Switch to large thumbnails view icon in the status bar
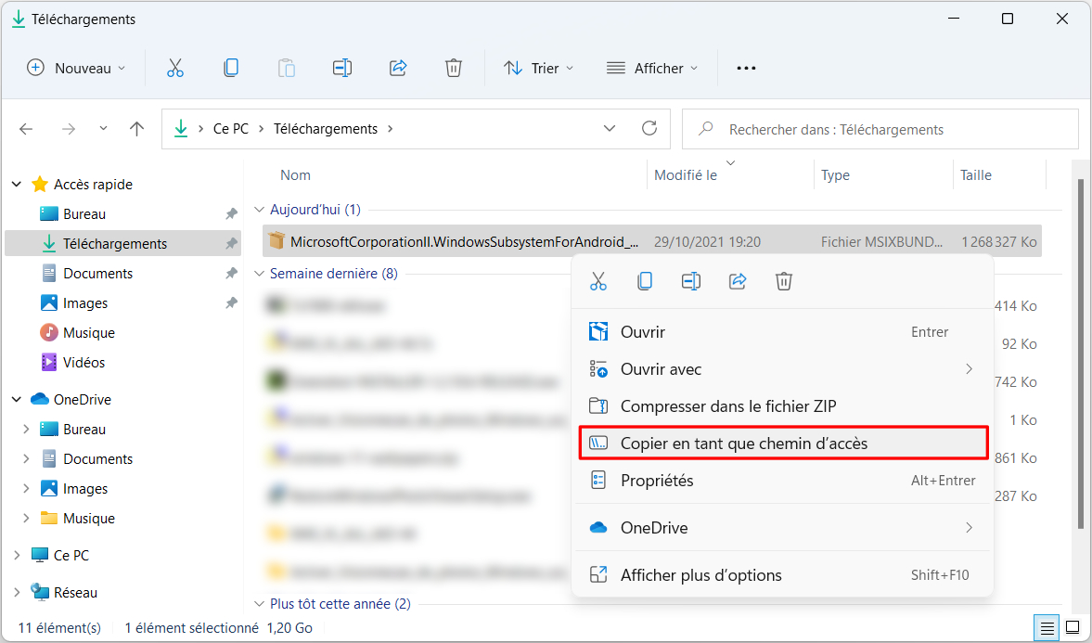This screenshot has height=643, width=1092. pyautogui.click(x=1073, y=628)
